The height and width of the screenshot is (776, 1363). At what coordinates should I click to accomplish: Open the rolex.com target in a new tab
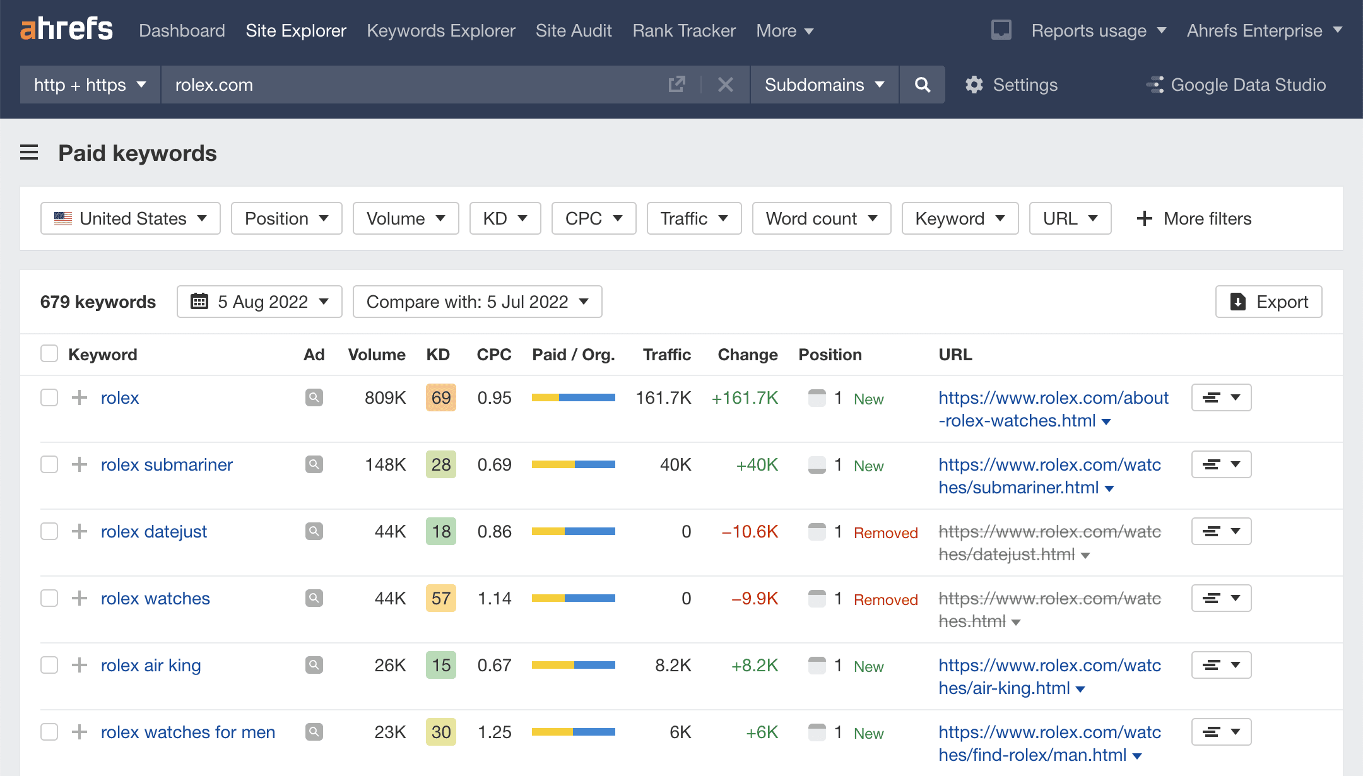(676, 84)
